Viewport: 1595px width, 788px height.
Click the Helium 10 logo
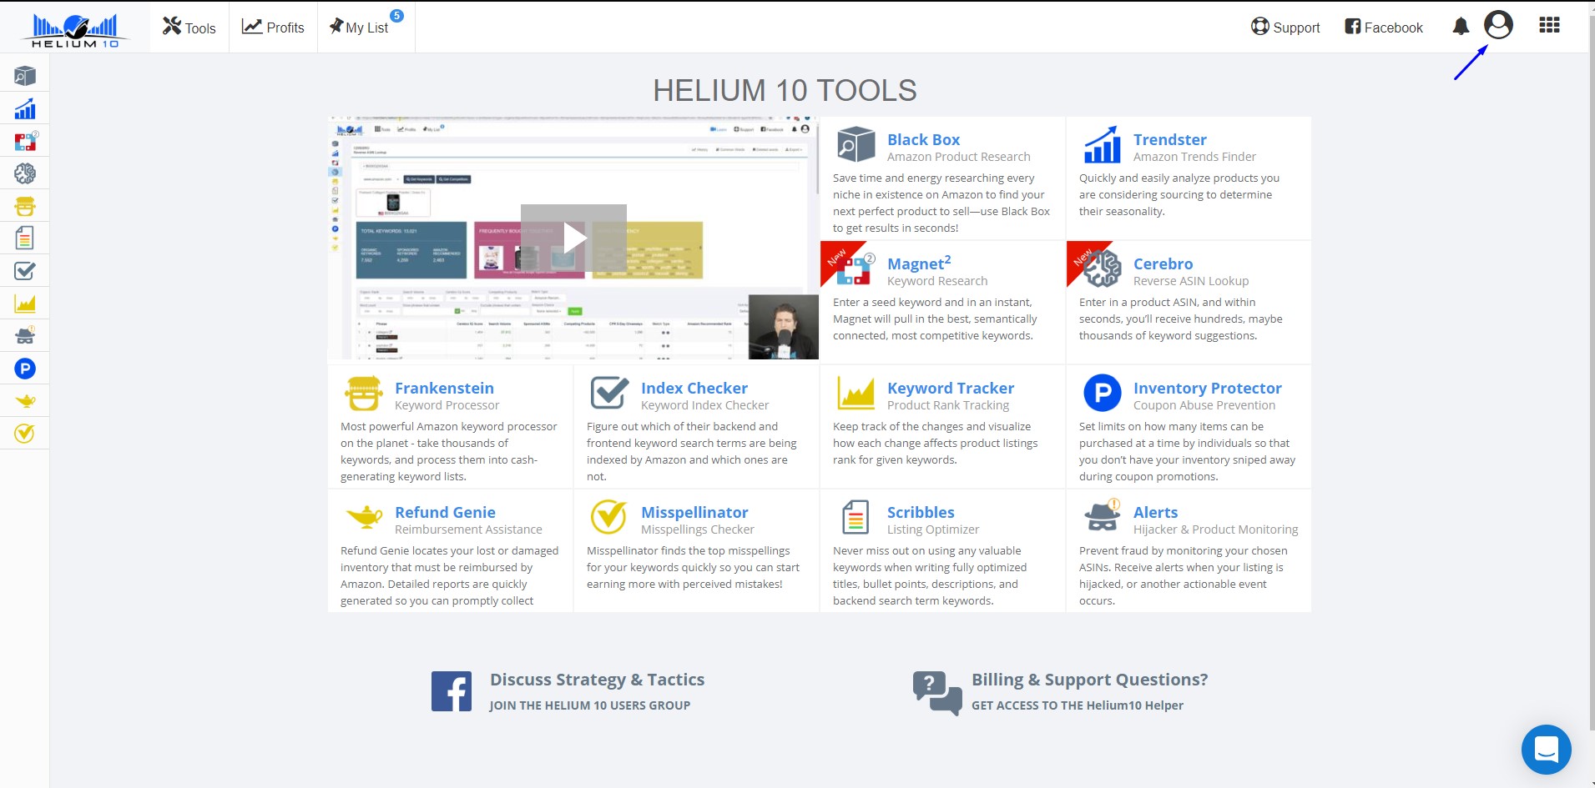(x=76, y=31)
